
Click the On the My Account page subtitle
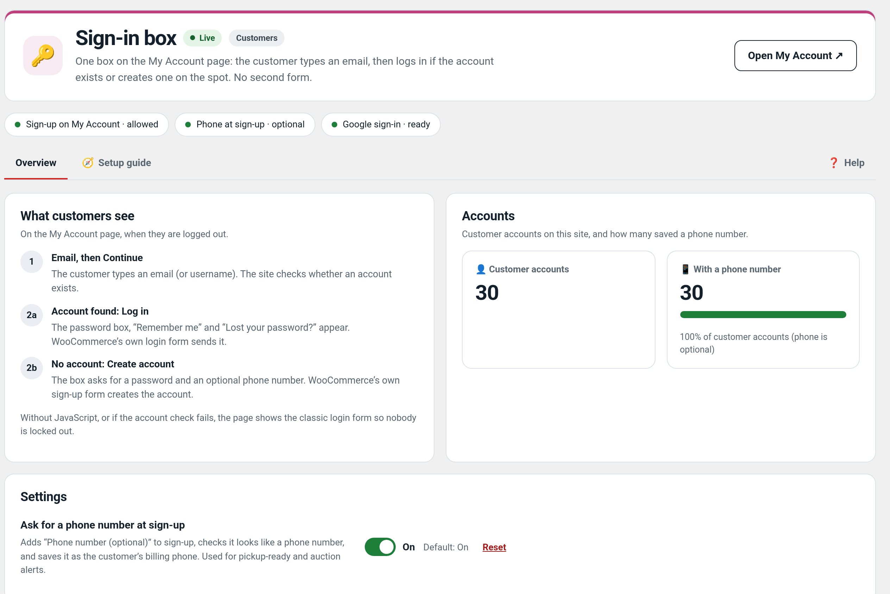point(124,234)
